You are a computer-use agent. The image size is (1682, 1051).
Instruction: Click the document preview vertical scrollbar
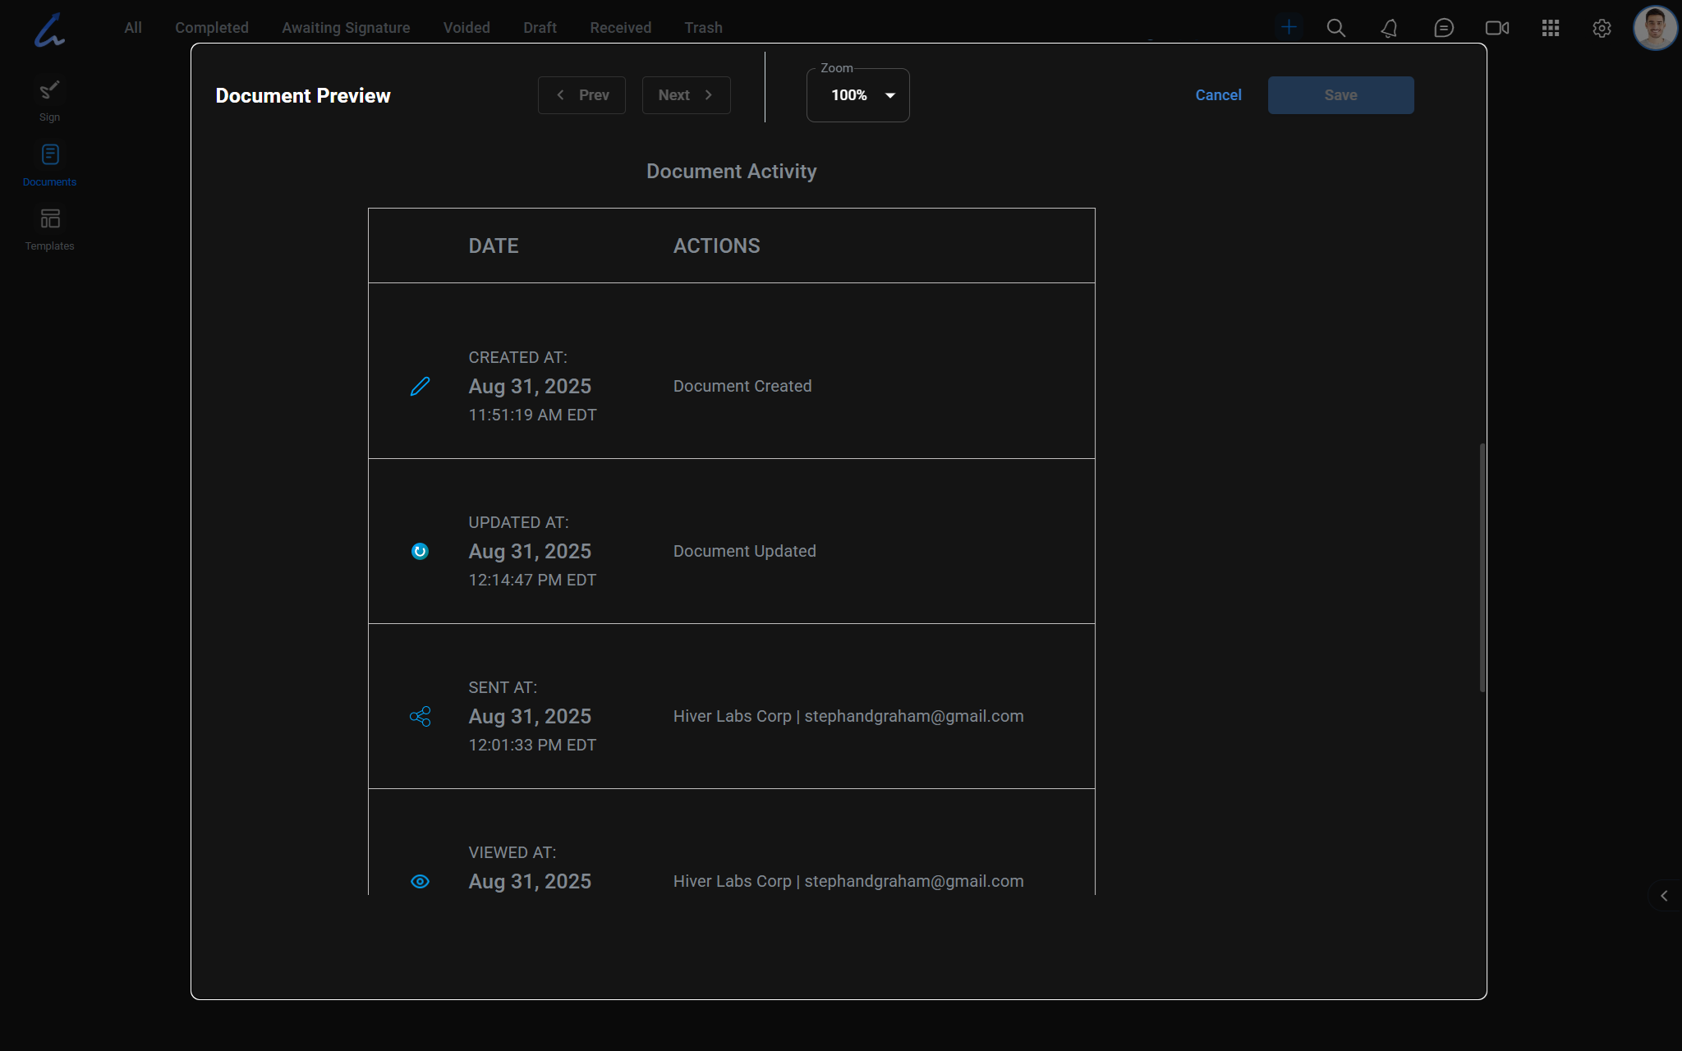click(1482, 567)
